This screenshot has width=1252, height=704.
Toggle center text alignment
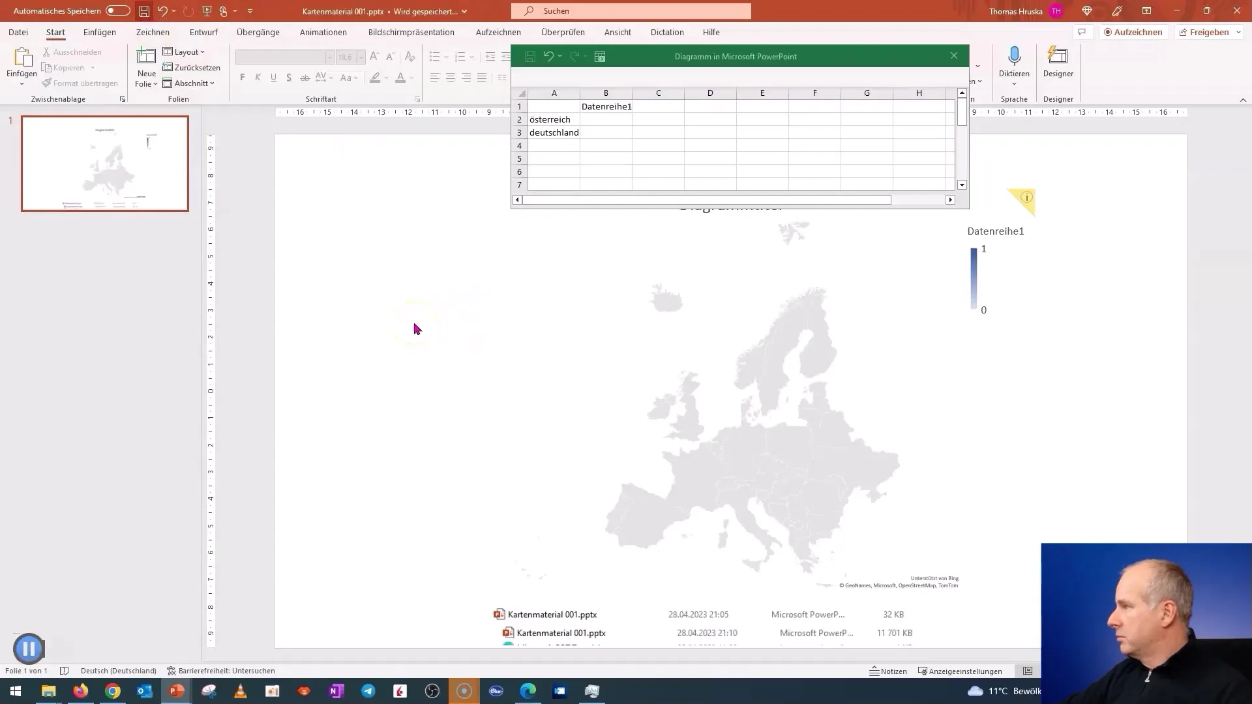(x=451, y=78)
